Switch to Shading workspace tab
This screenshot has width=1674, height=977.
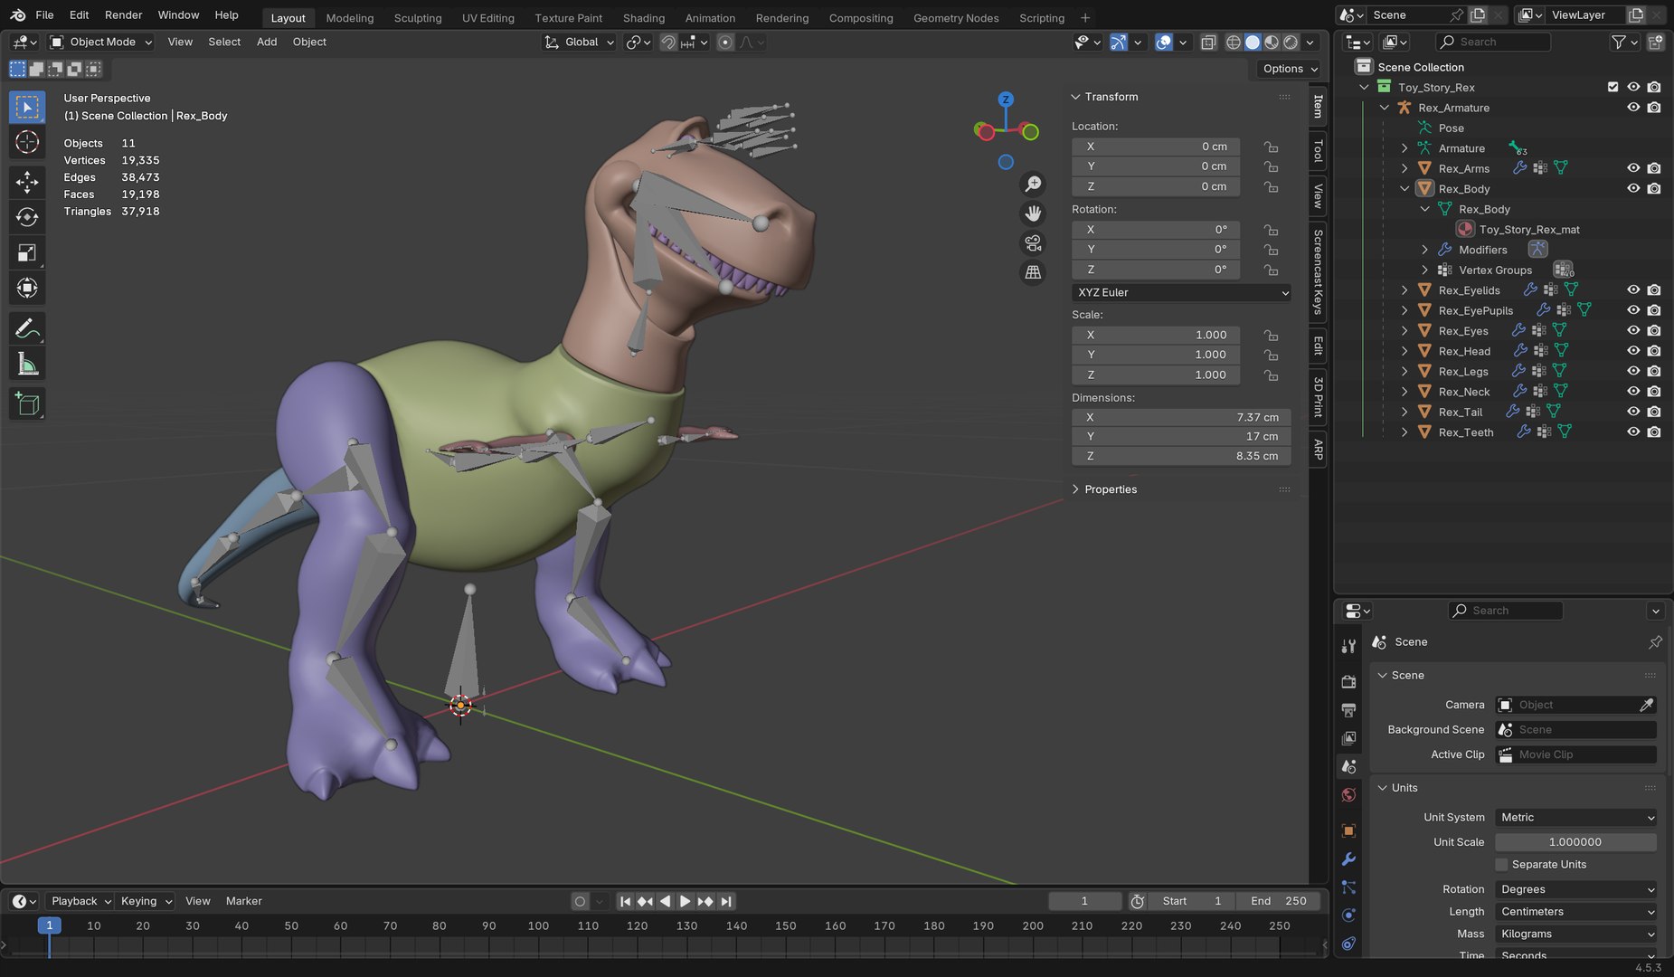644,18
